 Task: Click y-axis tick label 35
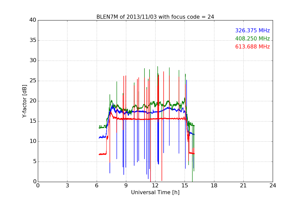[x=33, y=40]
